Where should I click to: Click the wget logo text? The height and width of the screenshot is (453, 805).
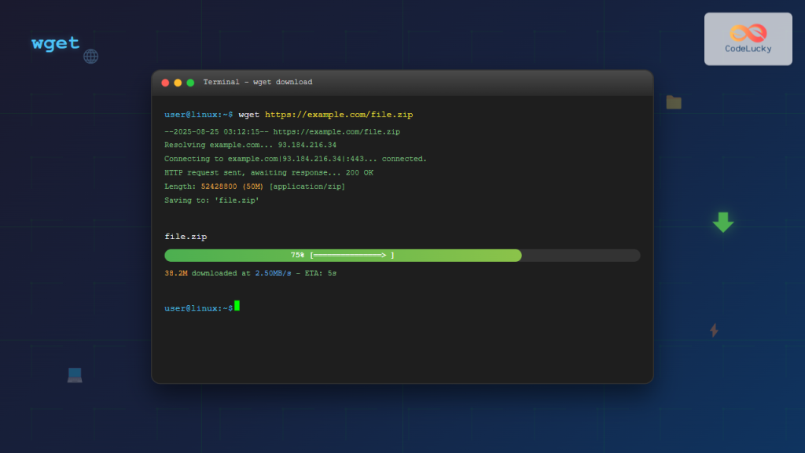pyautogui.click(x=53, y=43)
